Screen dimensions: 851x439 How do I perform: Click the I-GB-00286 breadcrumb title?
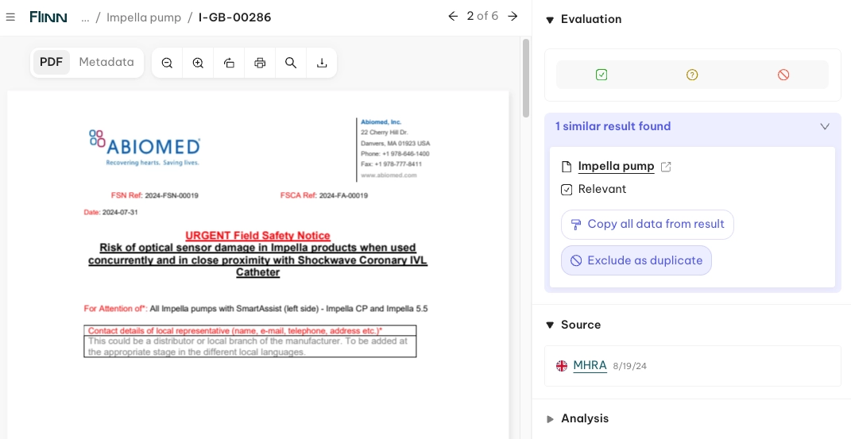pos(235,18)
